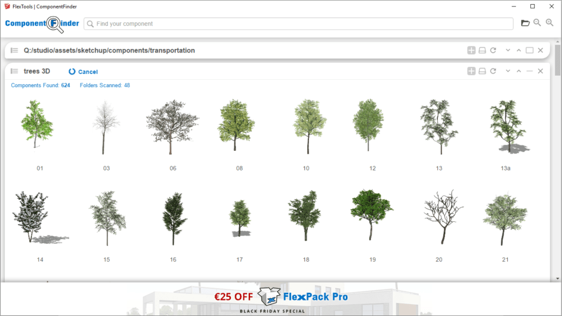This screenshot has width=562, height=316.
Task: Open folder browser icon beside search bar
Action: (x=525, y=23)
